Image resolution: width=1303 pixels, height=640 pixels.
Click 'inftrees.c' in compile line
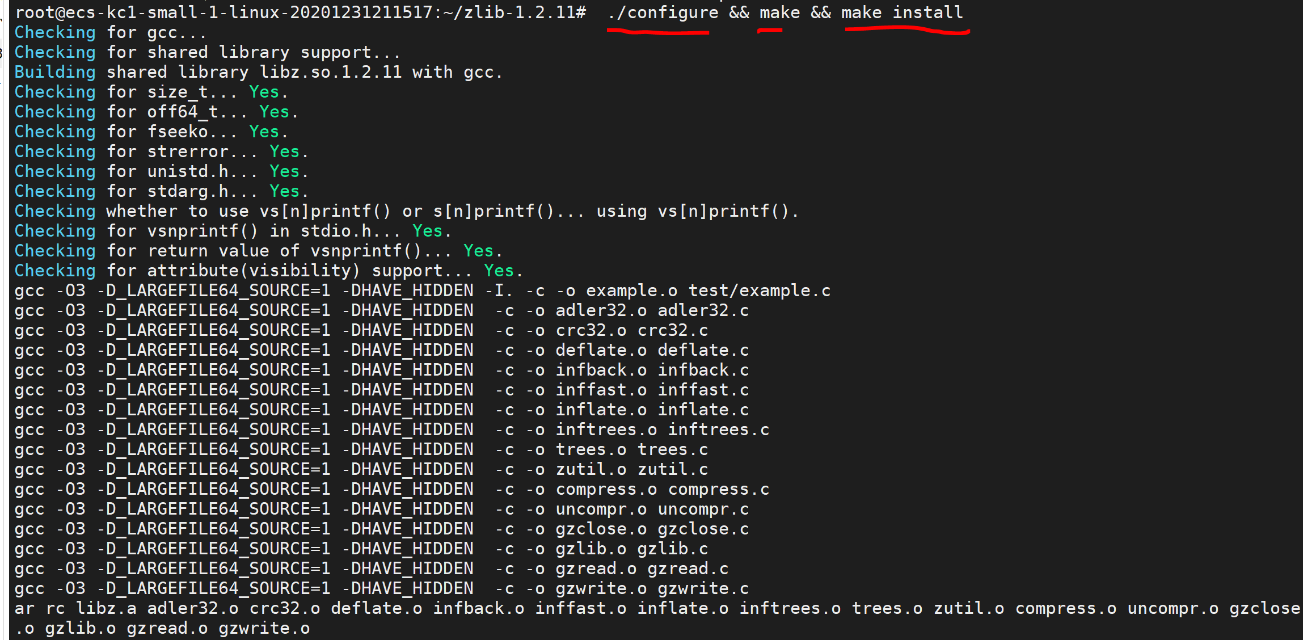pyautogui.click(x=718, y=430)
